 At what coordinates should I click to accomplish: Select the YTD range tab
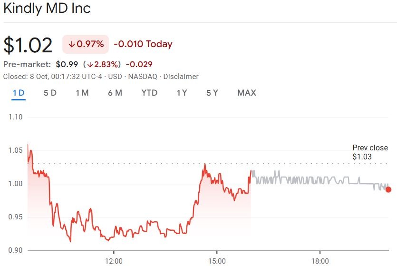149,93
